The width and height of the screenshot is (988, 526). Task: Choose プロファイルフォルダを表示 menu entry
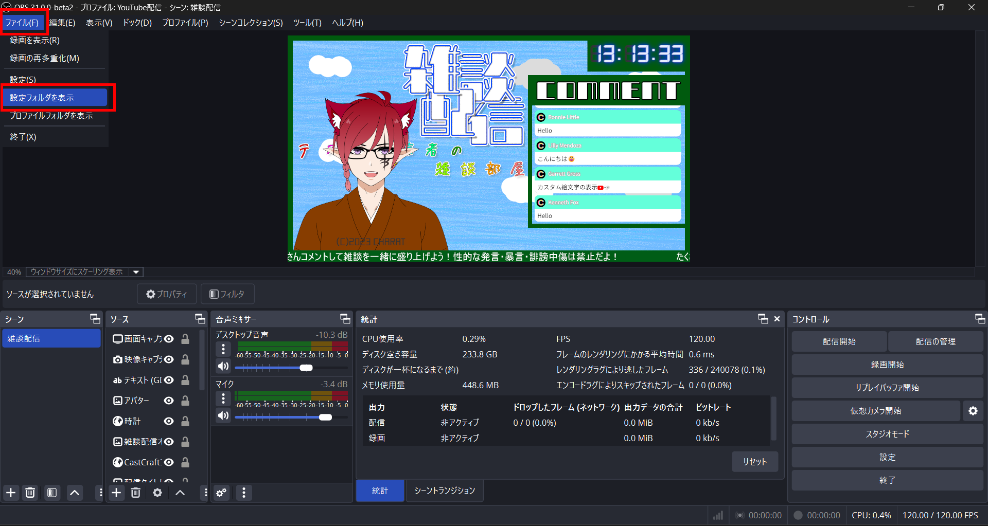pos(55,116)
